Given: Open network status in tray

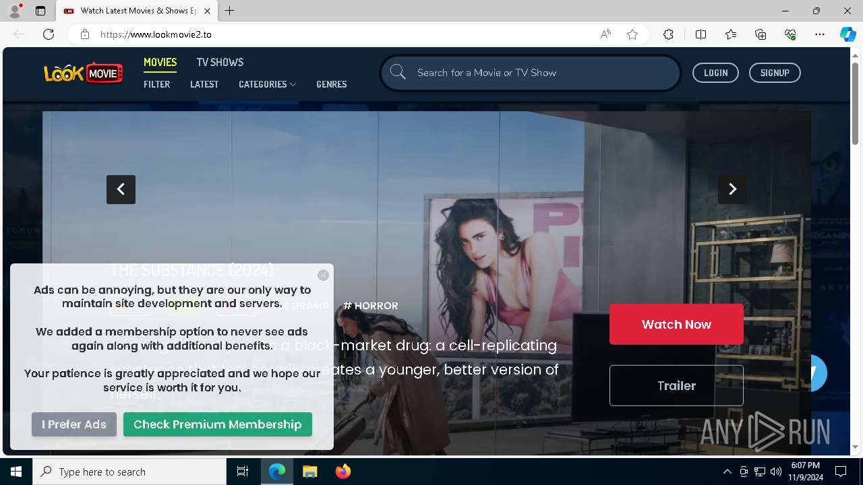Looking at the screenshot, I should click(x=760, y=472).
